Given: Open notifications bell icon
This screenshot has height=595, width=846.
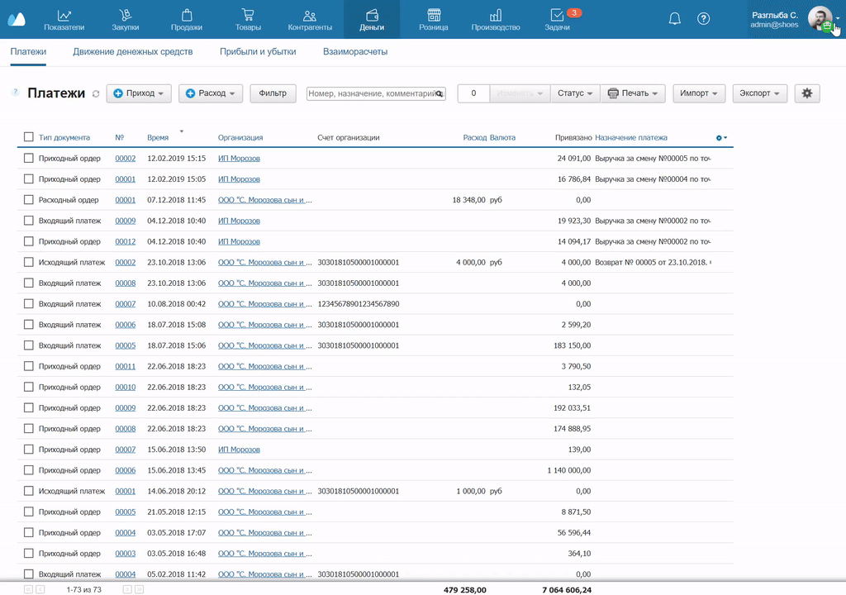Looking at the screenshot, I should click(x=675, y=19).
